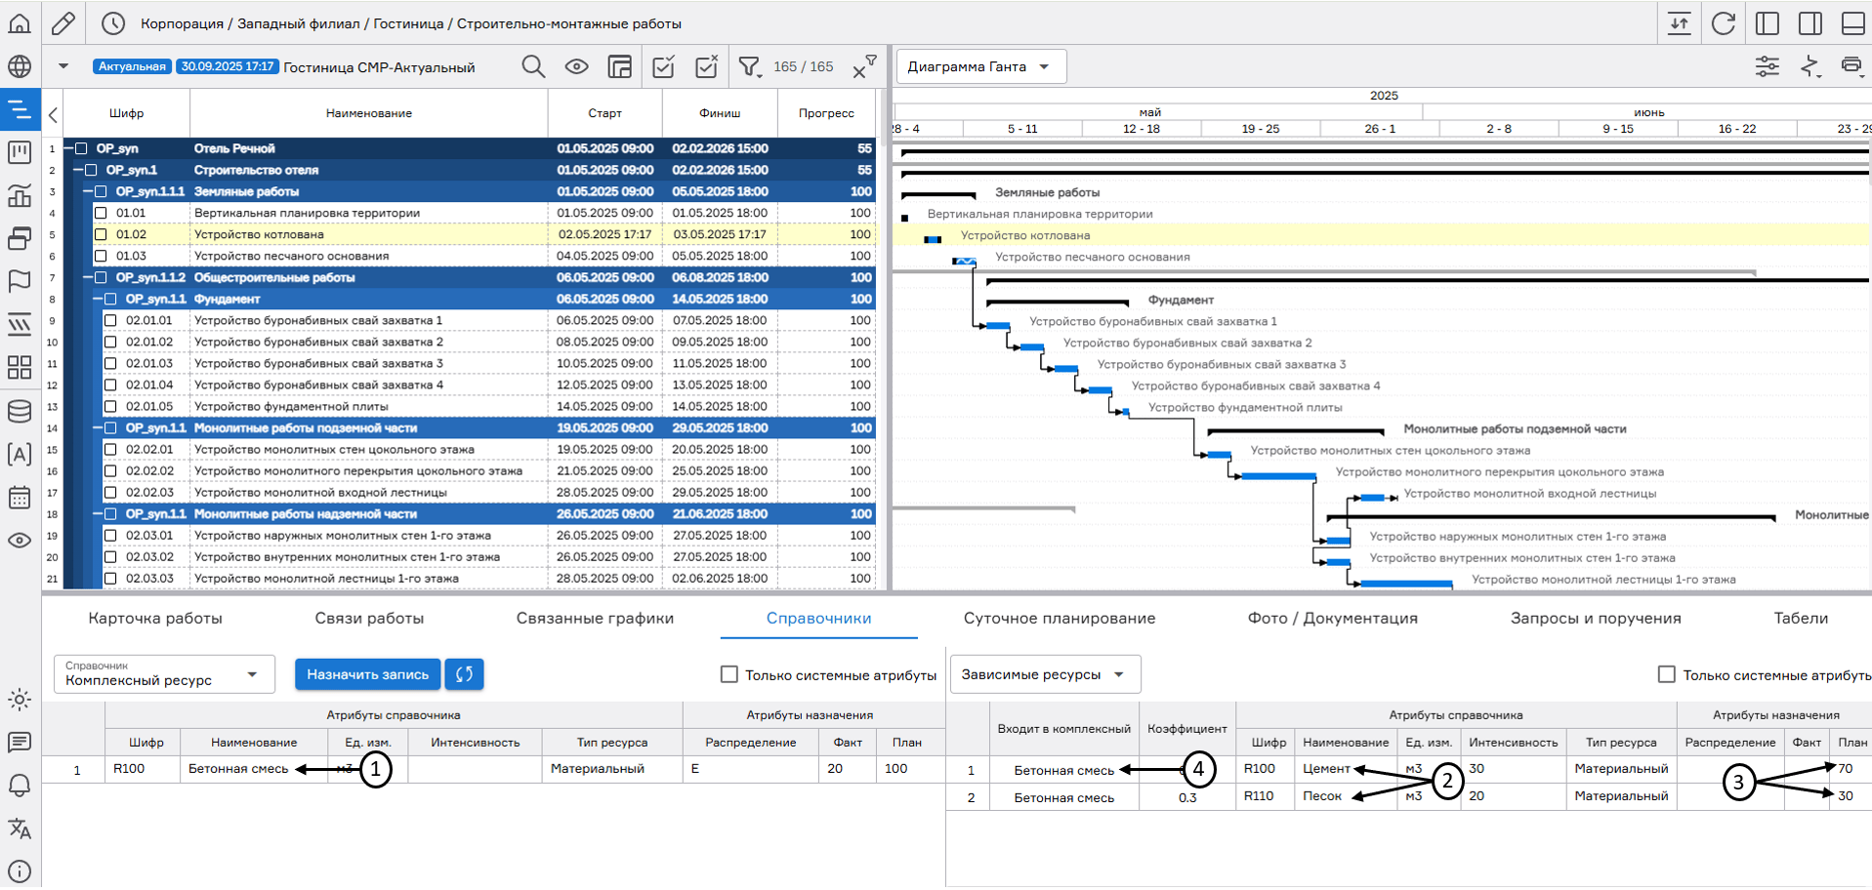Click the blue refresh button beside Назначить запись

(x=464, y=674)
